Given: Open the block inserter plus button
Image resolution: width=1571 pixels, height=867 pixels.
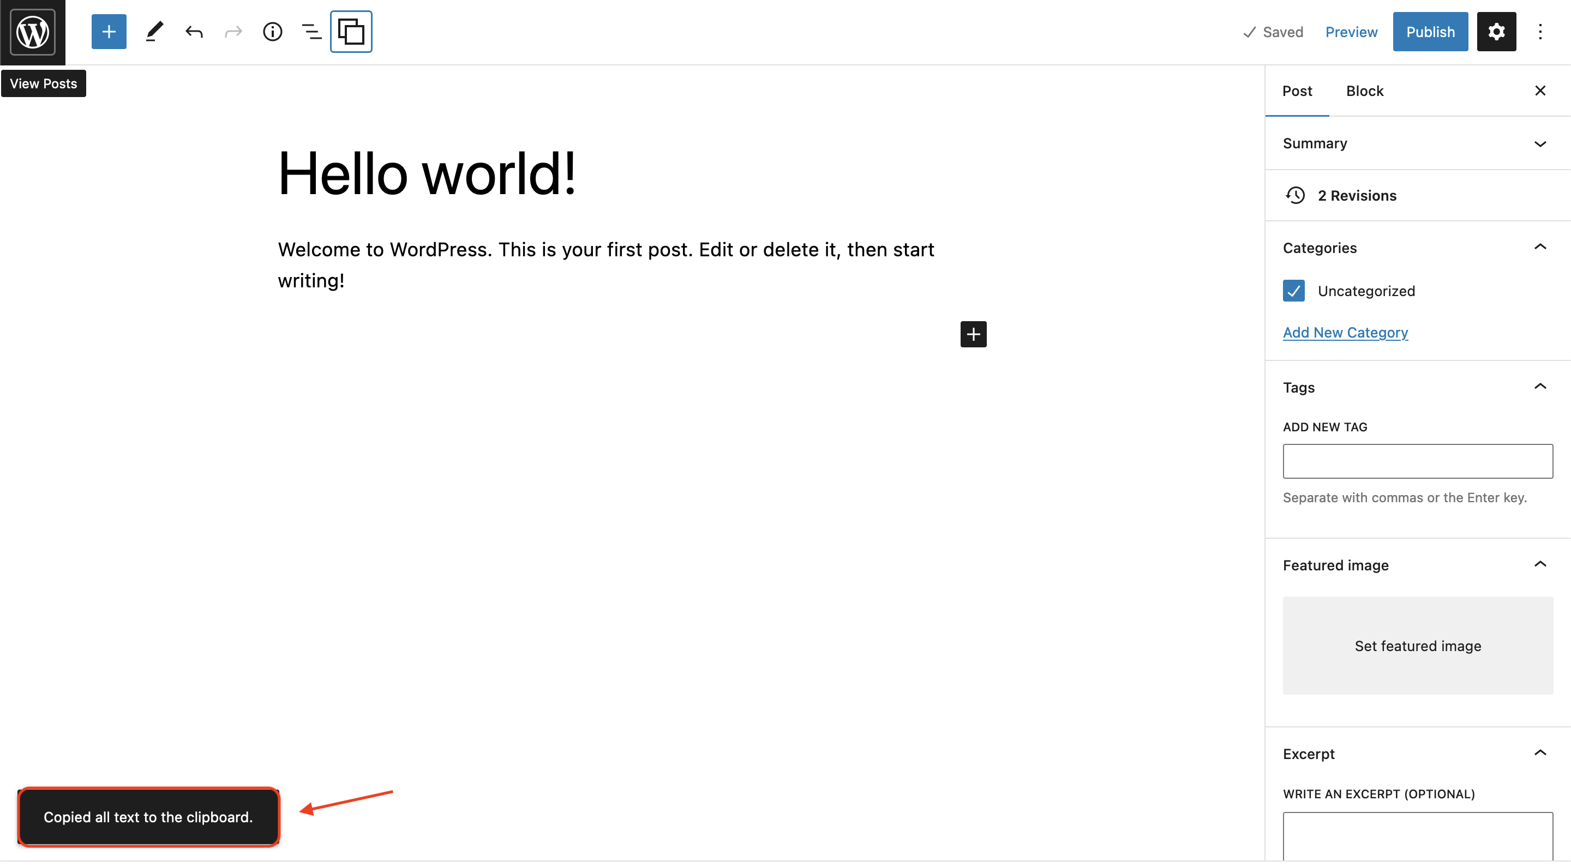Looking at the screenshot, I should tap(109, 32).
